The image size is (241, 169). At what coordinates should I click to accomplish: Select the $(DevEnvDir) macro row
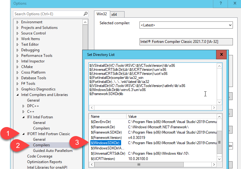tap(153, 122)
